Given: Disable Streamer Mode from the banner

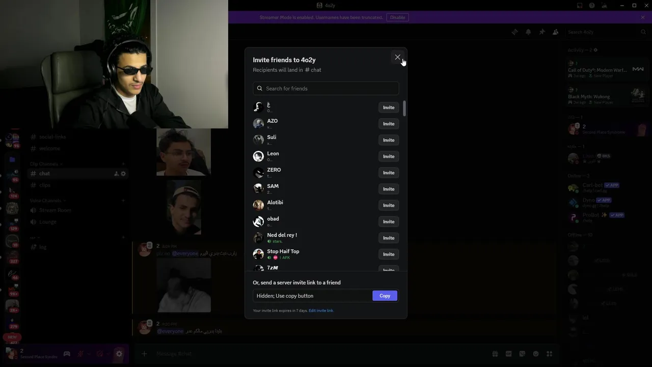Looking at the screenshot, I should [x=397, y=17].
